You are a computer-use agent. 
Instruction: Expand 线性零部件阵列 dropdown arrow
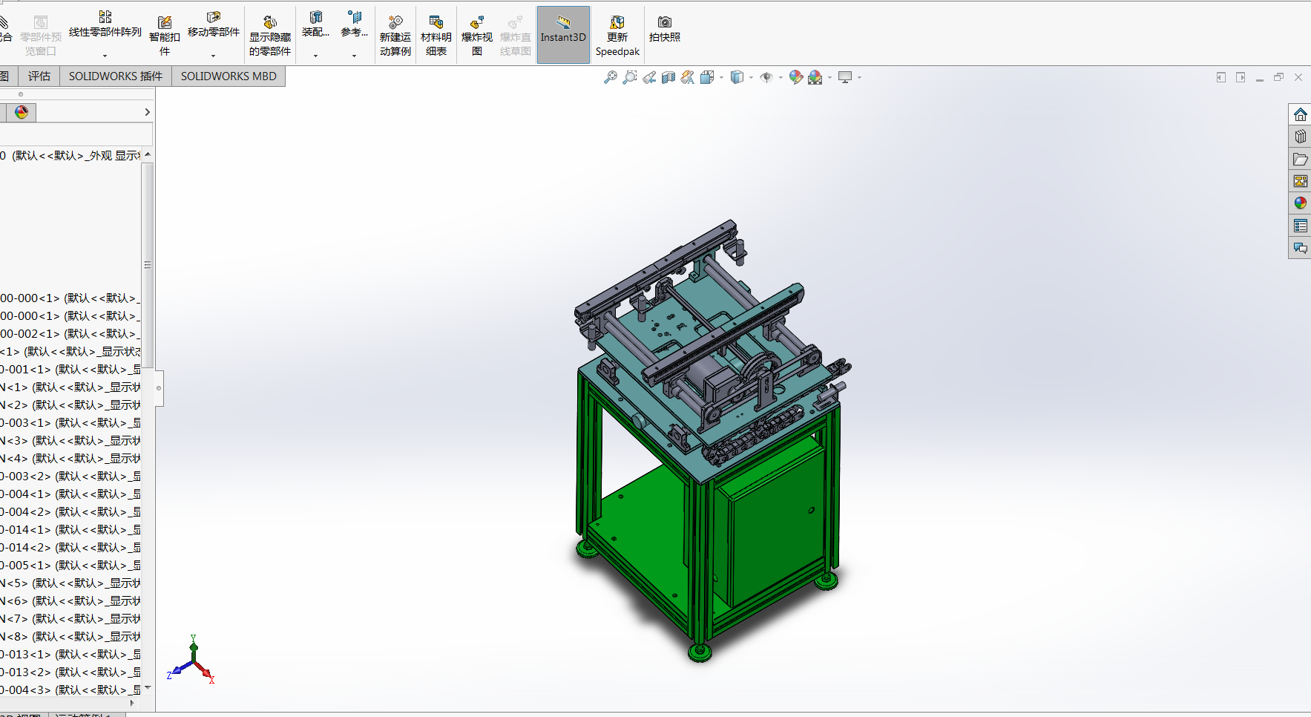point(105,56)
